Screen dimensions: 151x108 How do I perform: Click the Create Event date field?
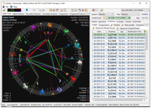pyautogui.click(x=117, y=18)
